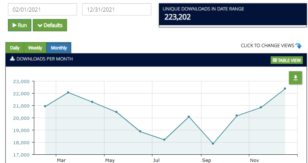The image size is (308, 163).
Task: Click the last data point at far right
Action: click(x=285, y=89)
